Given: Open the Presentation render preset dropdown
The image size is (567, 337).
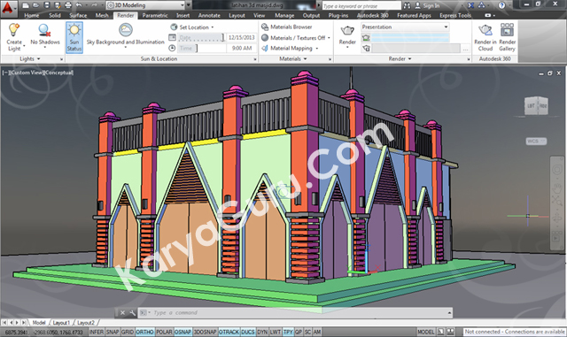Looking at the screenshot, I should coord(446,27).
